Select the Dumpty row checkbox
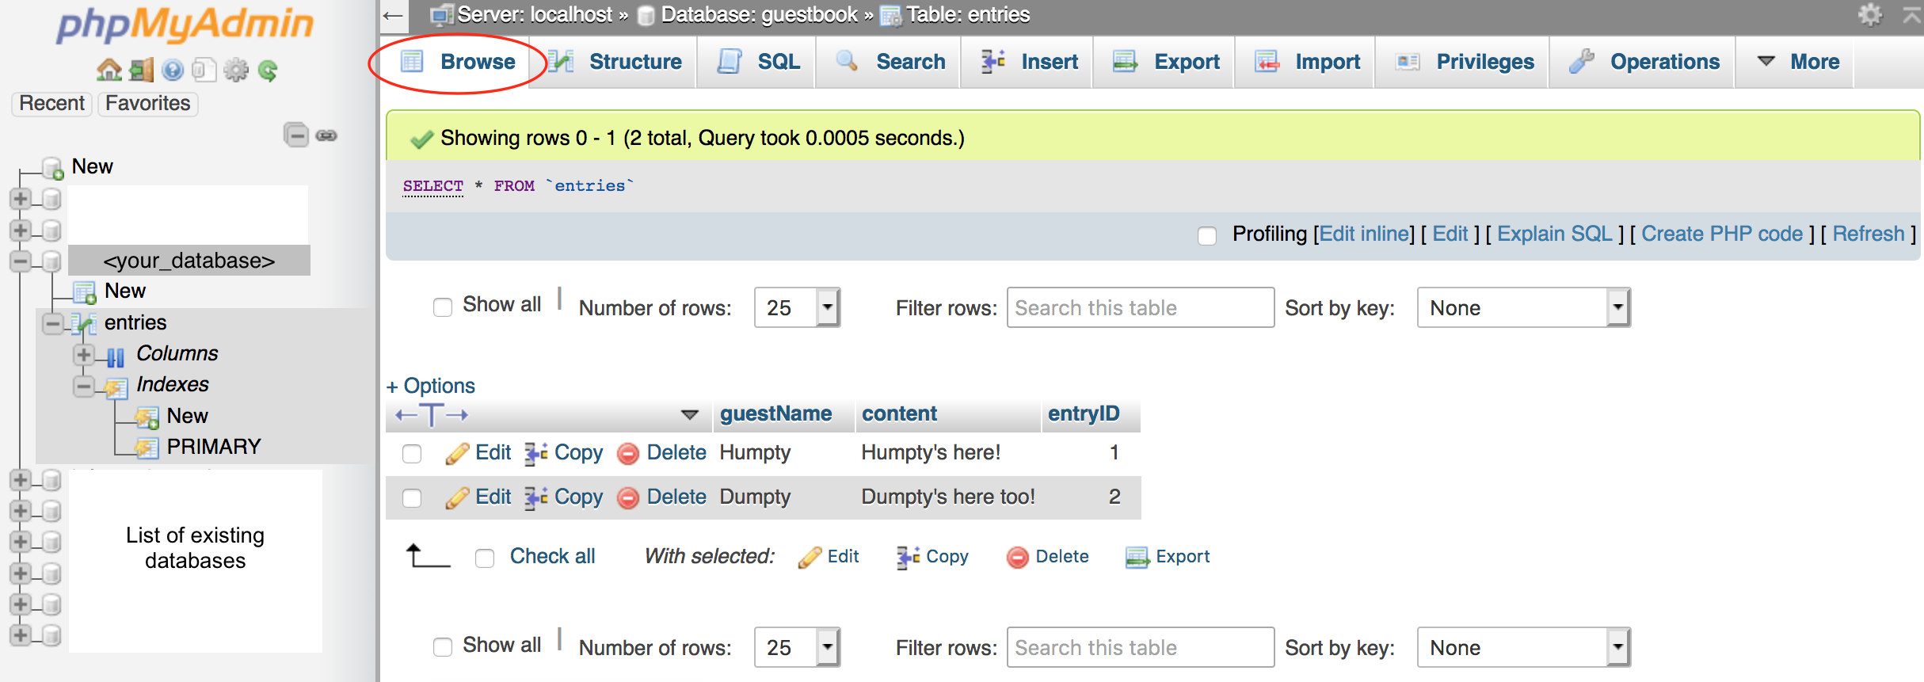The image size is (1924, 682). coord(412,498)
